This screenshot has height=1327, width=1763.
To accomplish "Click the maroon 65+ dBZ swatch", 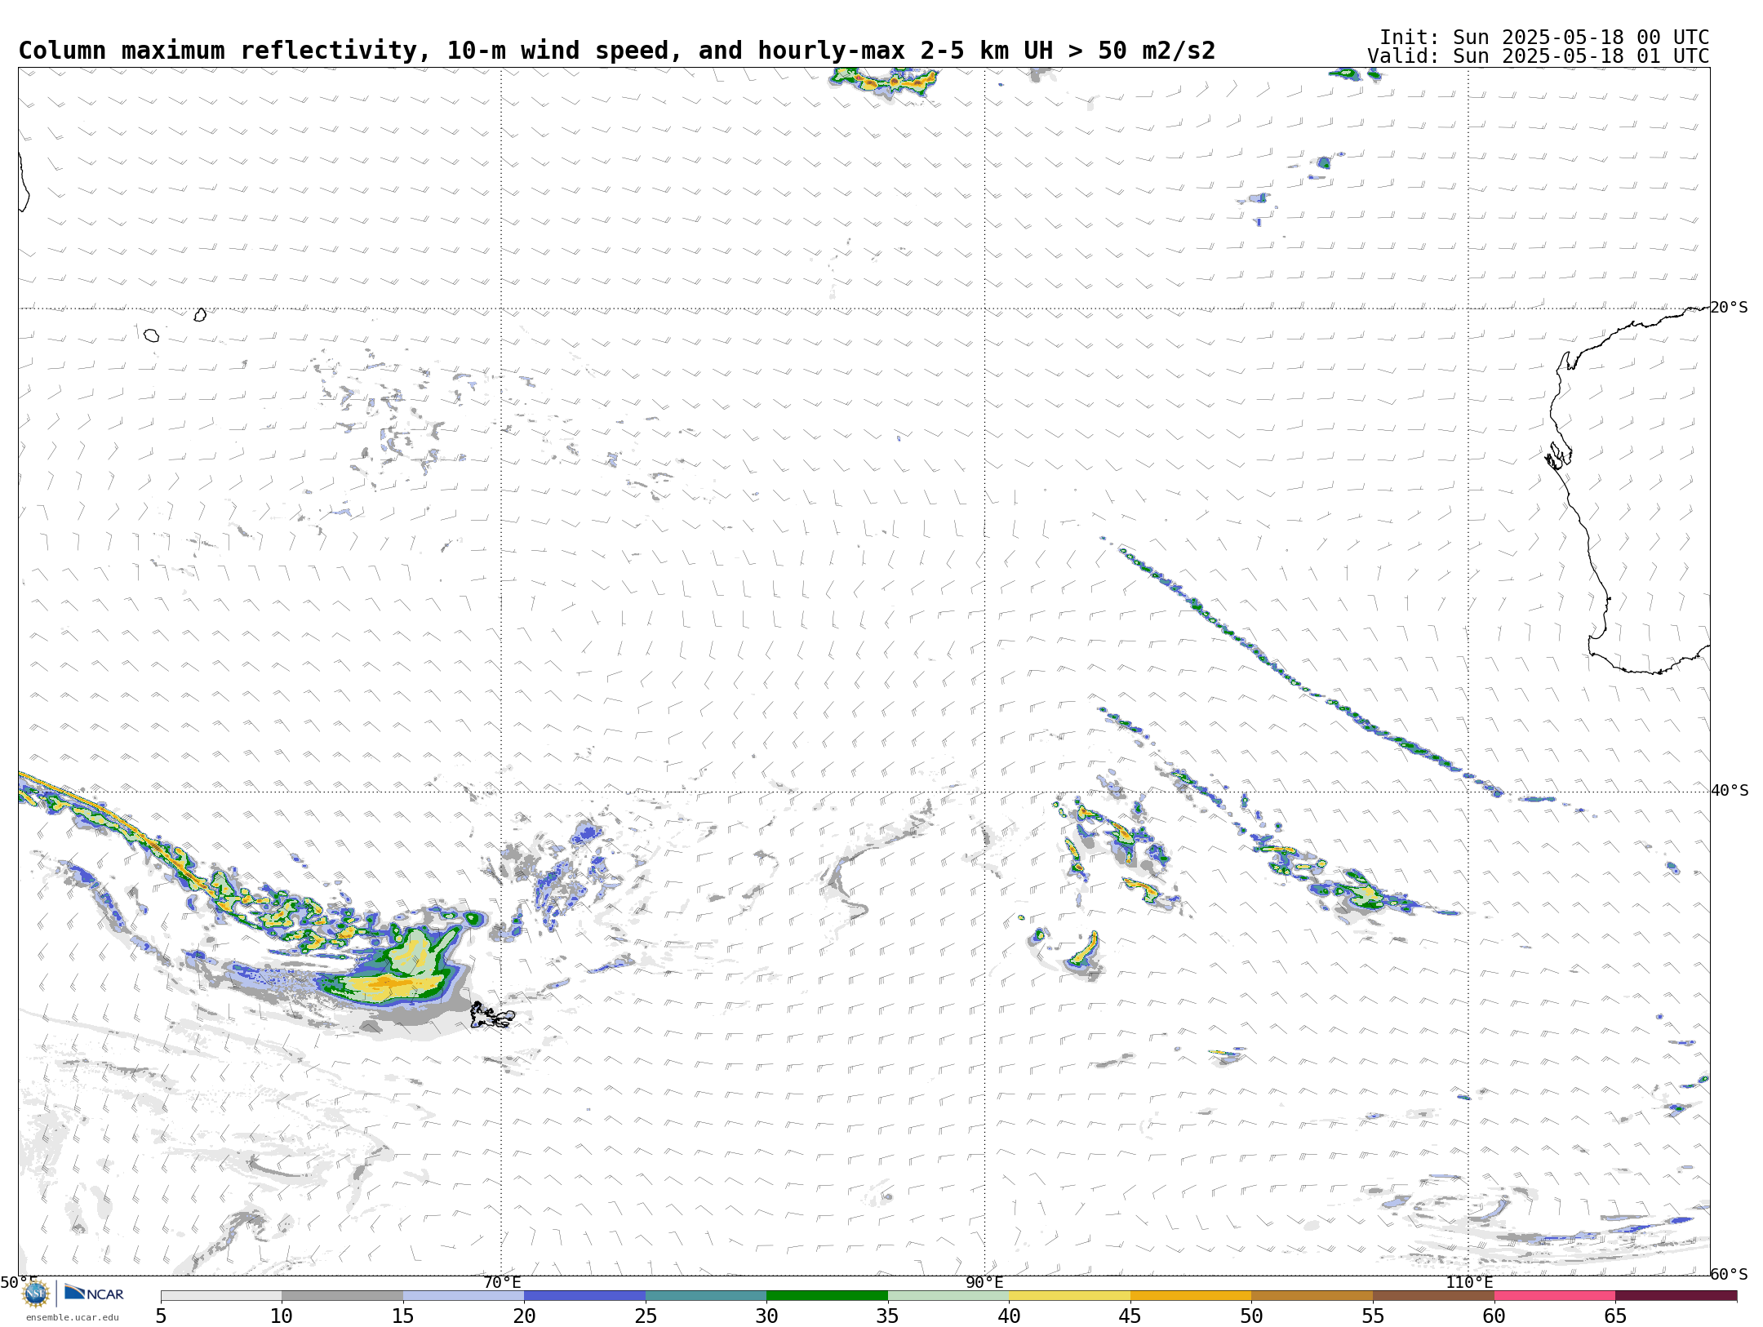I will [x=1676, y=1295].
